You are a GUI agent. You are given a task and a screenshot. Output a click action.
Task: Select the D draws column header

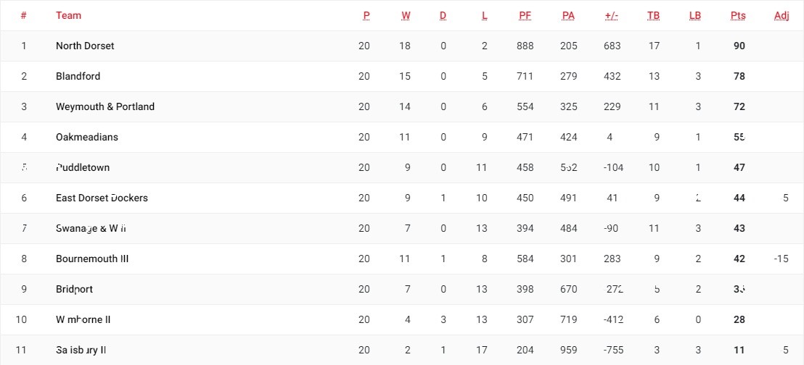click(x=443, y=15)
